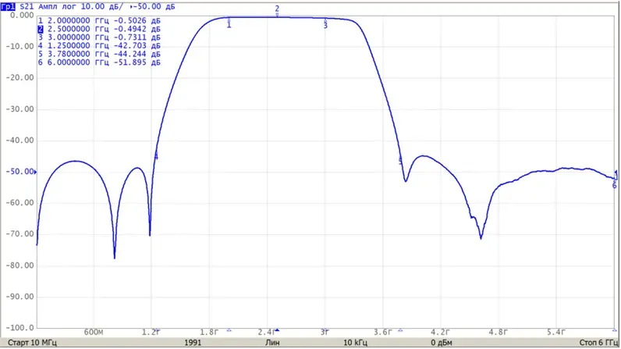Click marker 1 on the passband trace

coord(229,23)
